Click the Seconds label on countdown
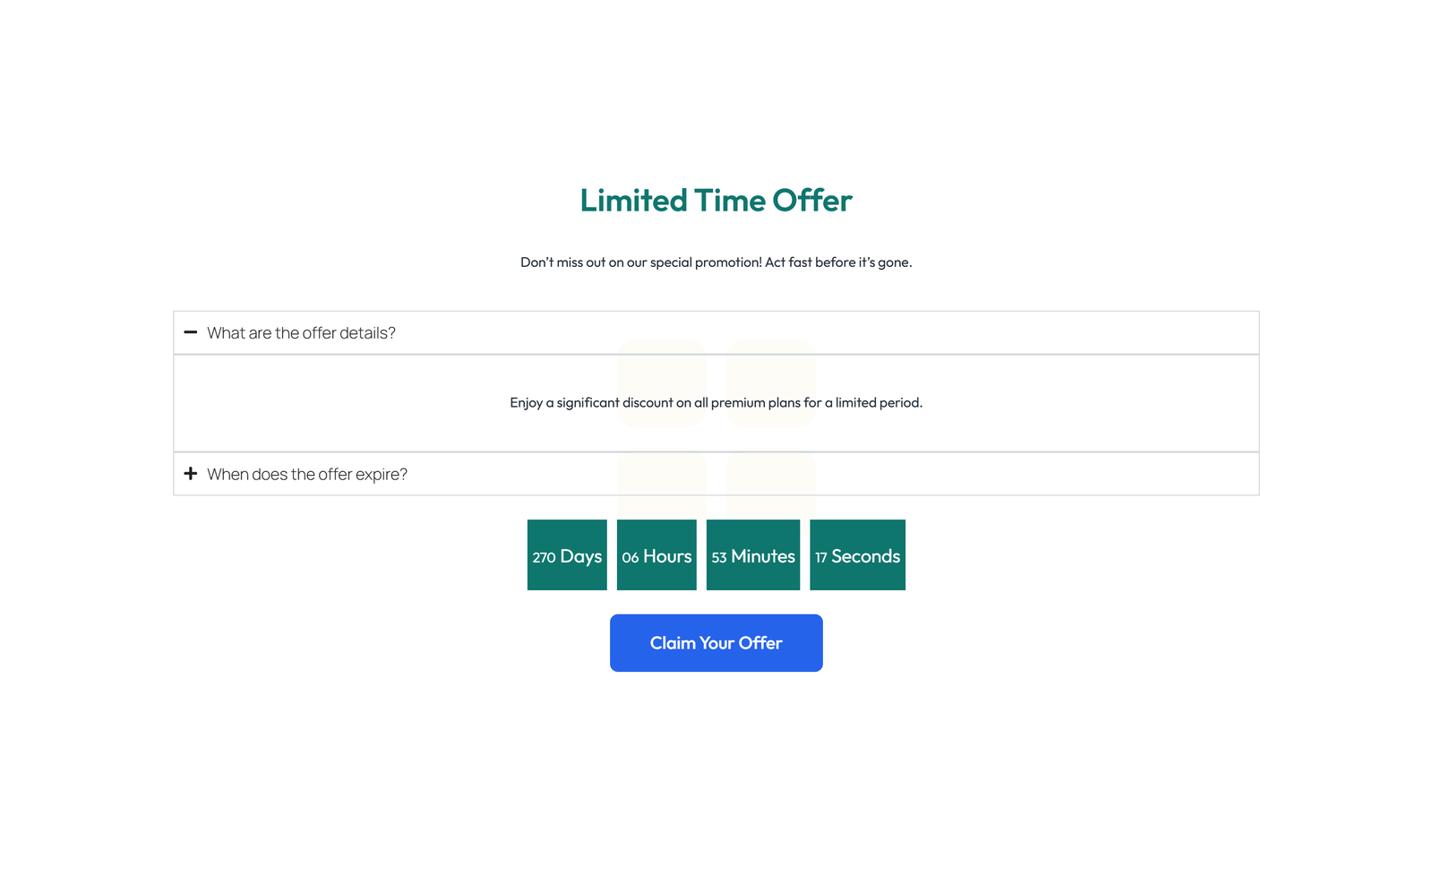Viewport: 1433px width, 876px height. click(867, 555)
